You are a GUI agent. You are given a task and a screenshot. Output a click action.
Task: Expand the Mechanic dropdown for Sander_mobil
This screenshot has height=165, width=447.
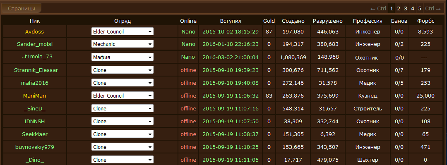[x=122, y=44]
